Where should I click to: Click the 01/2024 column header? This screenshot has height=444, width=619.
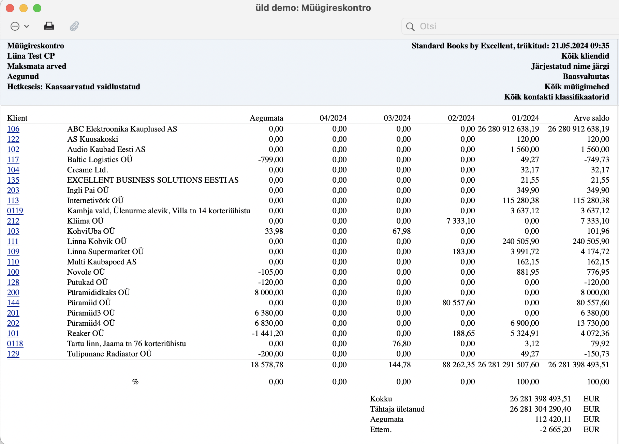coord(526,118)
